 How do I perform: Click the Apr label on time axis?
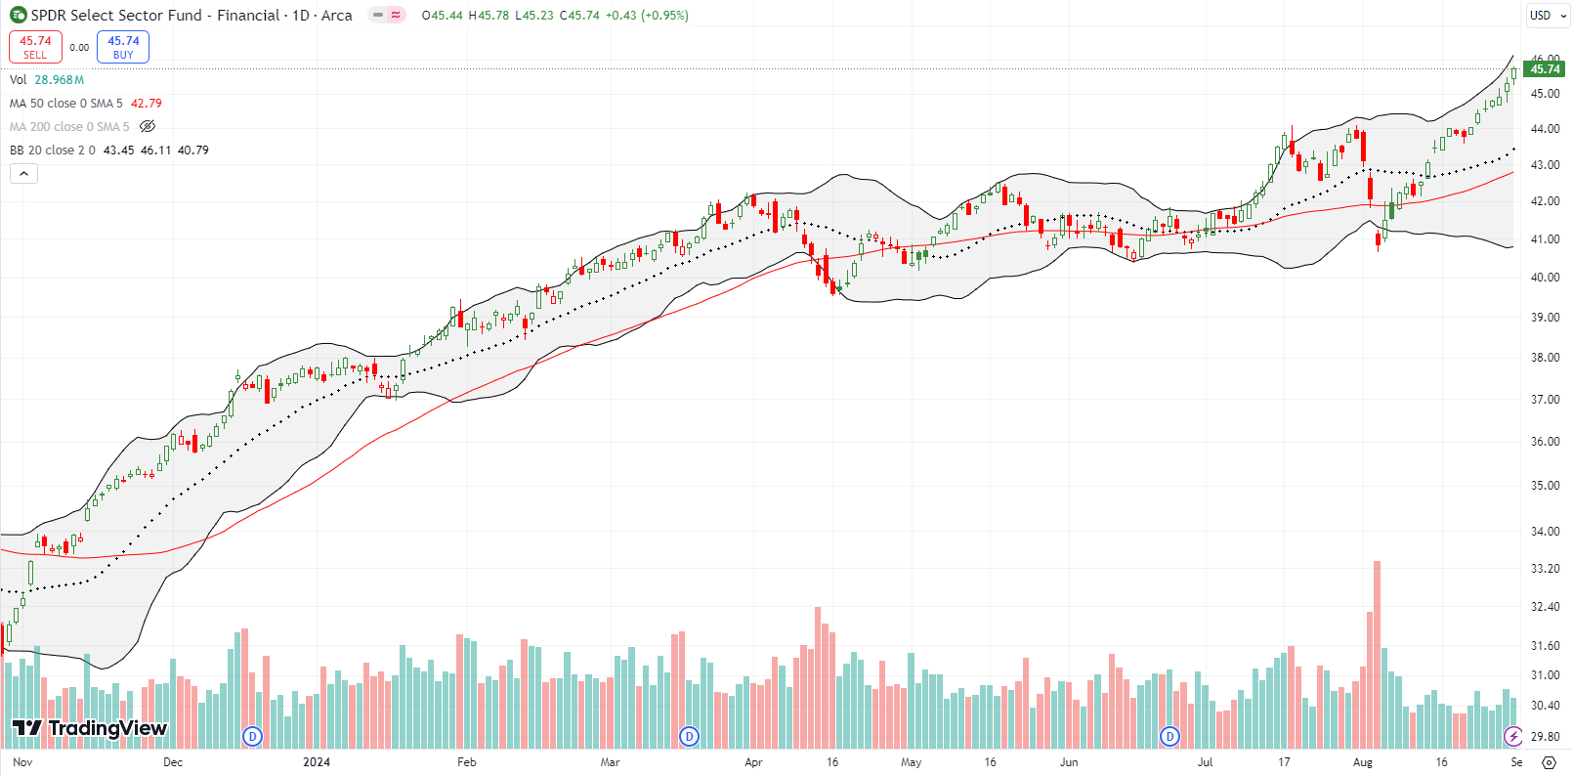pos(753,762)
